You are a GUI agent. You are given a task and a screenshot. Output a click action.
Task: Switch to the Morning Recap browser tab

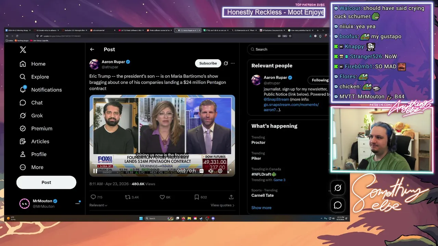pos(18,30)
